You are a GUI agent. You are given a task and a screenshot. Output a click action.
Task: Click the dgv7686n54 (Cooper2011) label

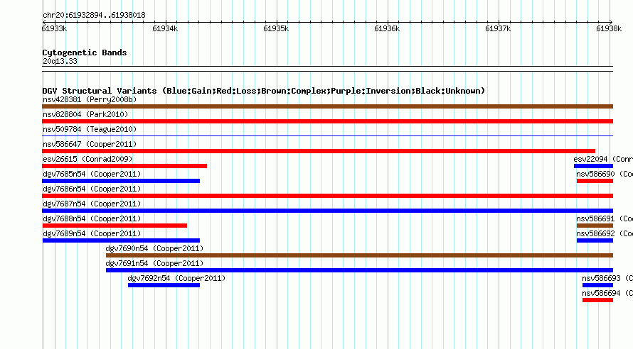point(92,189)
